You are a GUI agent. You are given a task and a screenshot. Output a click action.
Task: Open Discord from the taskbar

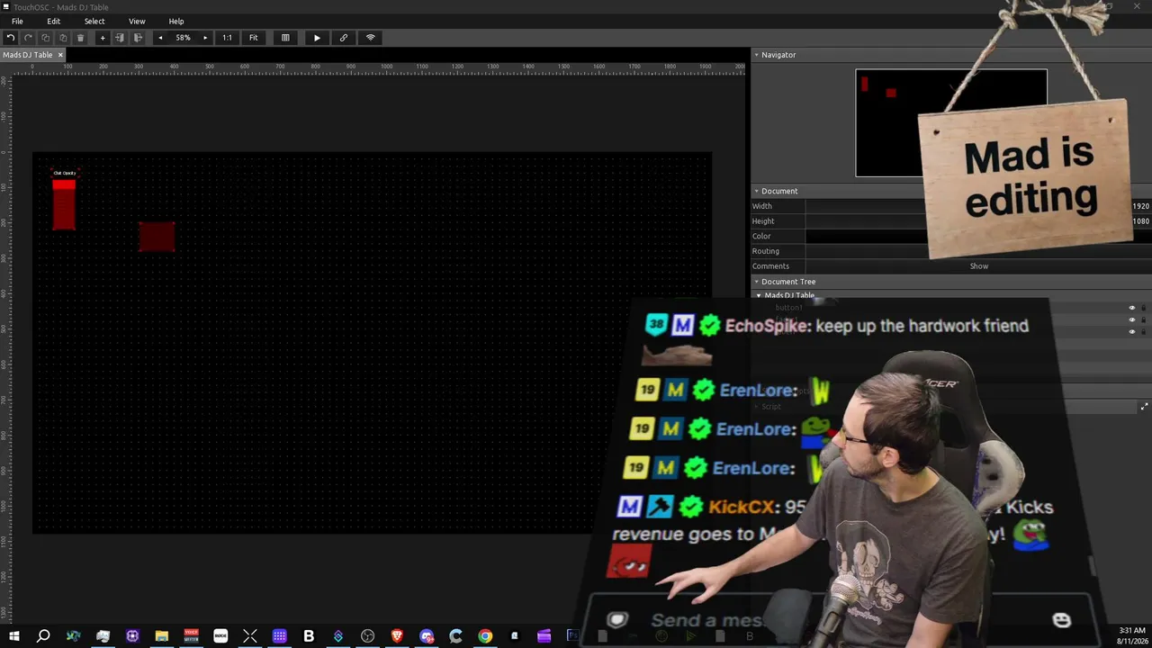click(427, 636)
